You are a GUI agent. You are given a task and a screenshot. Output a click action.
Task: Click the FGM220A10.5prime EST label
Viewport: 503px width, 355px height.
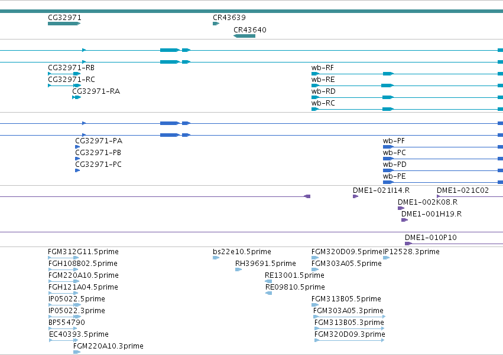tap(83, 275)
